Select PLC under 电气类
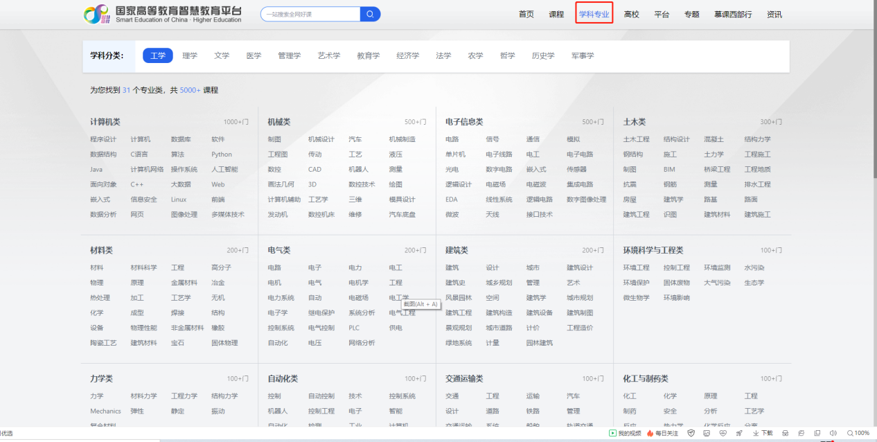 354,328
